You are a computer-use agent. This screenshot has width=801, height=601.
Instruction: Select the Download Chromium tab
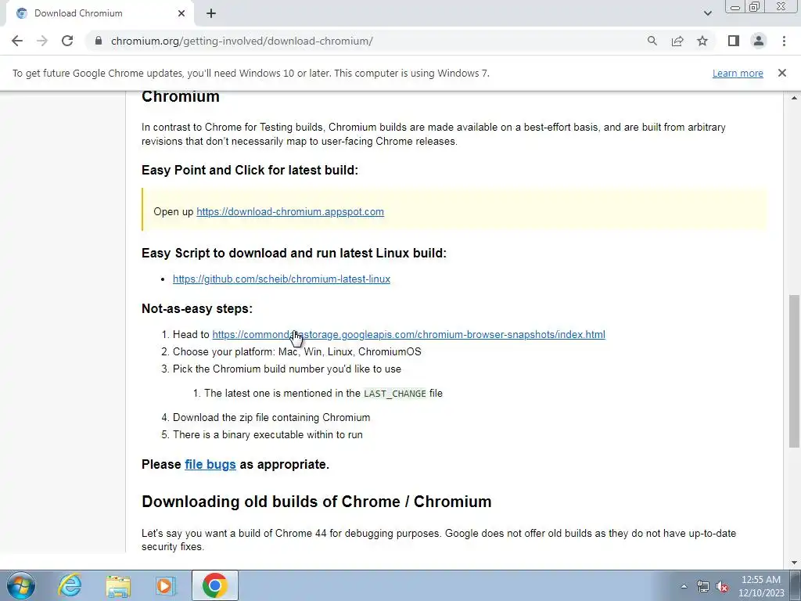click(x=99, y=13)
